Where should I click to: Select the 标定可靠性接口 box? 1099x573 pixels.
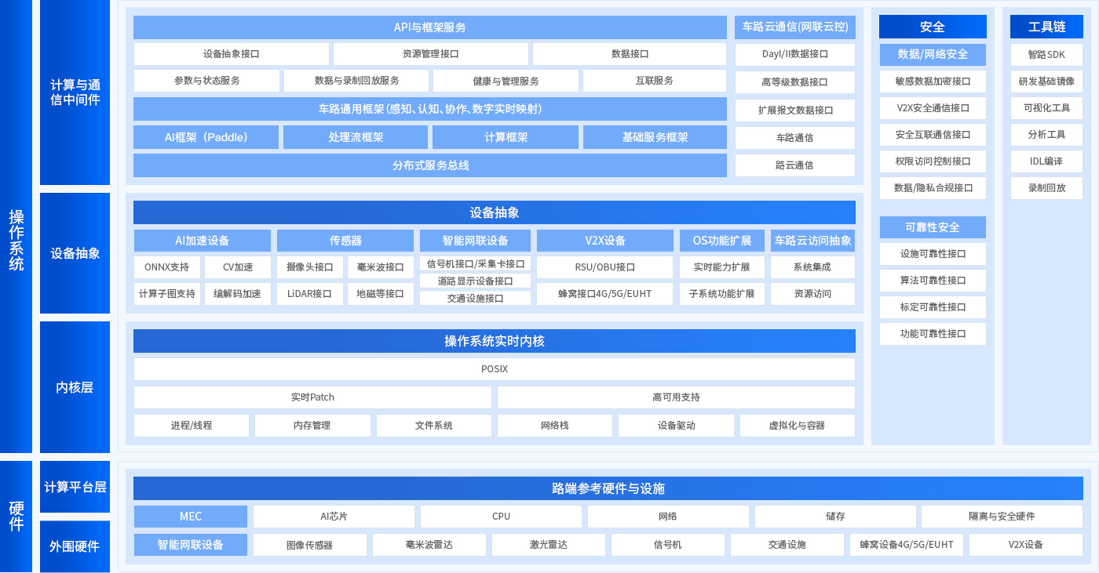coord(933,307)
